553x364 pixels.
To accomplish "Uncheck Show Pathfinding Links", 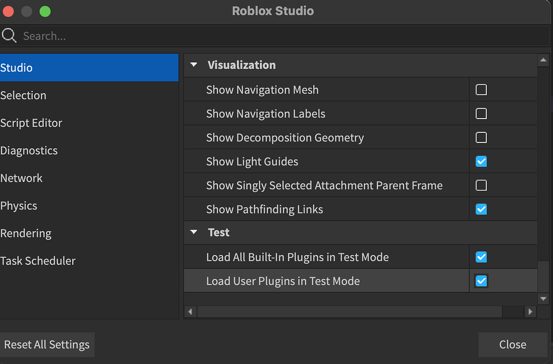I will [x=481, y=209].
